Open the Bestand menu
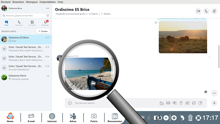This screenshot has height=124, width=220. (6, 2)
